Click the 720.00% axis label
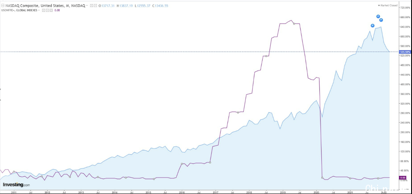The height and width of the screenshot is (194, 412). point(406,8)
